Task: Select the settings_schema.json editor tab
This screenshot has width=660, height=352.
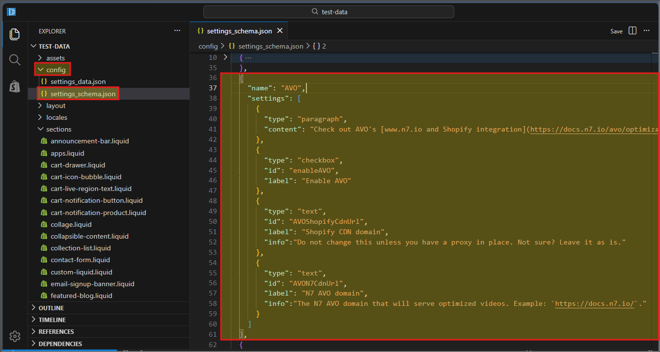Action: tap(238, 30)
